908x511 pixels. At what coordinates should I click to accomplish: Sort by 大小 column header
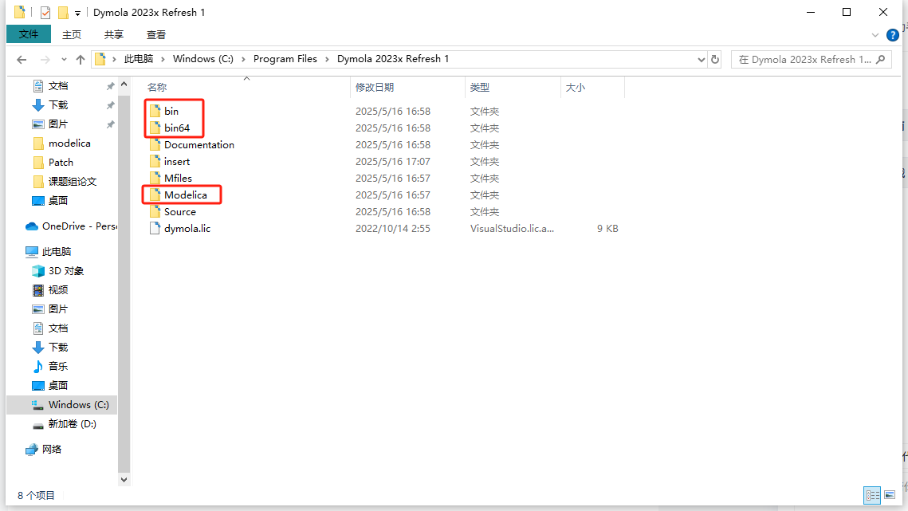(575, 88)
